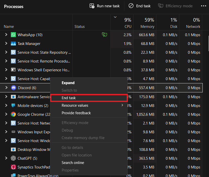Click the Run new task icon
Viewport: 209px width, 177px height.
pyautogui.click(x=92, y=6)
